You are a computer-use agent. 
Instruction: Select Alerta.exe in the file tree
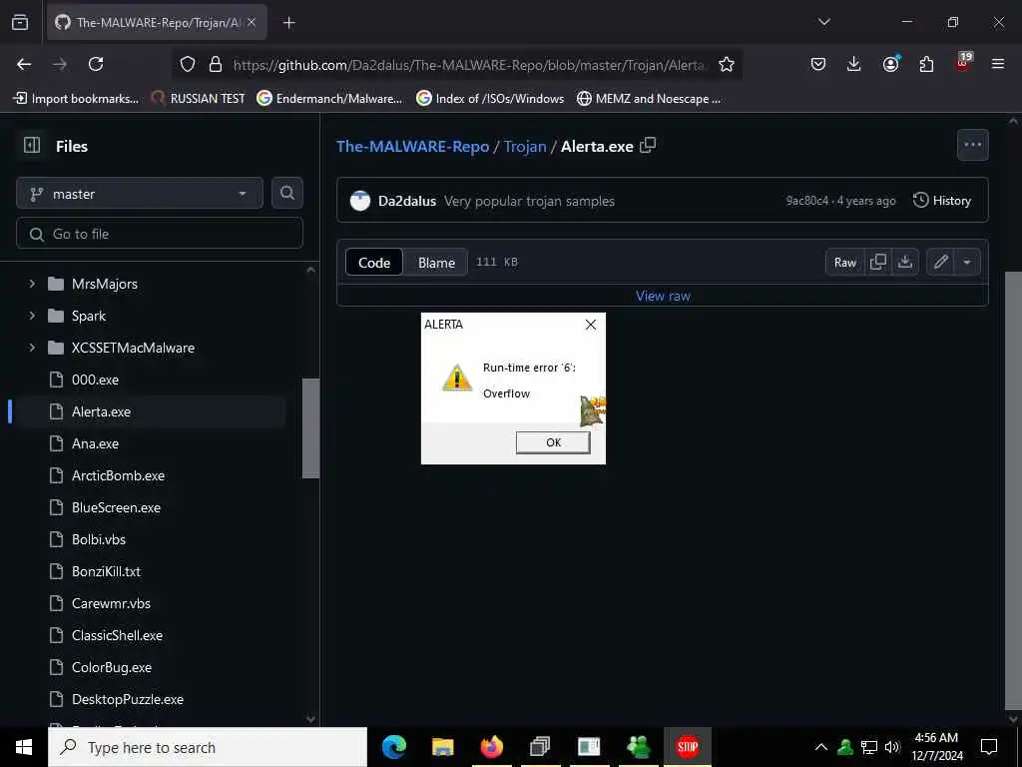pyautogui.click(x=101, y=411)
